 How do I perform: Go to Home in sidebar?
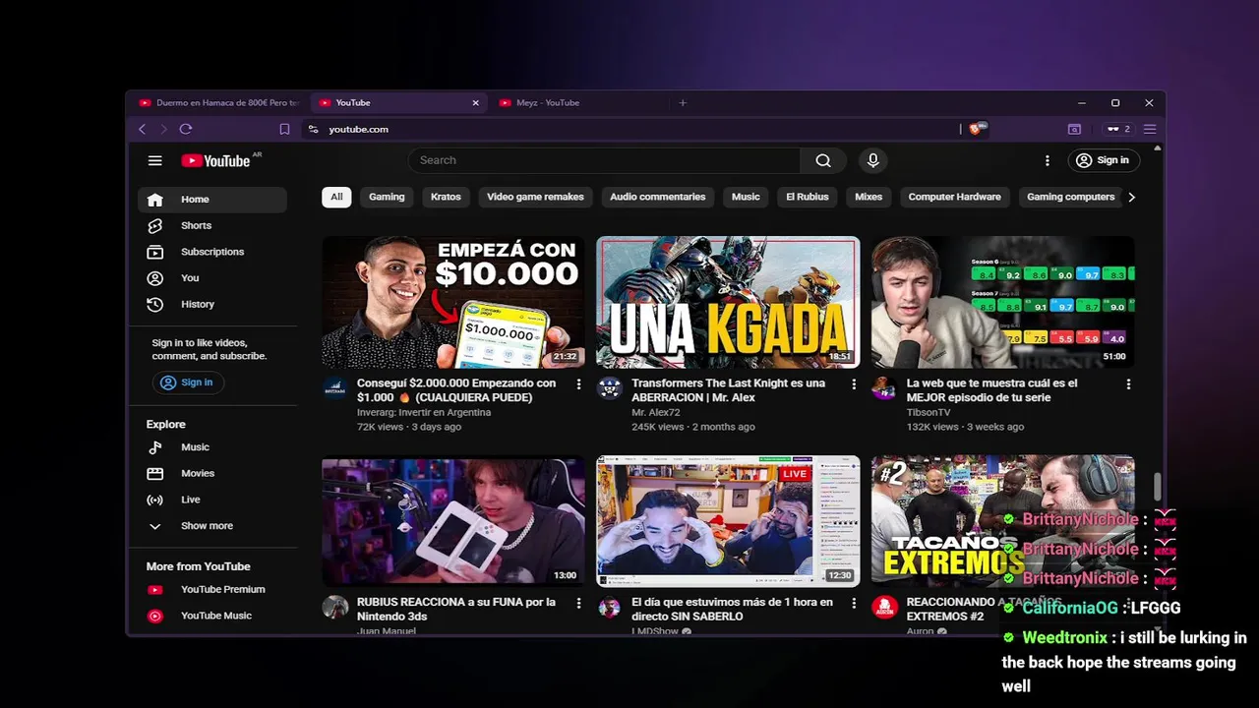(x=212, y=200)
